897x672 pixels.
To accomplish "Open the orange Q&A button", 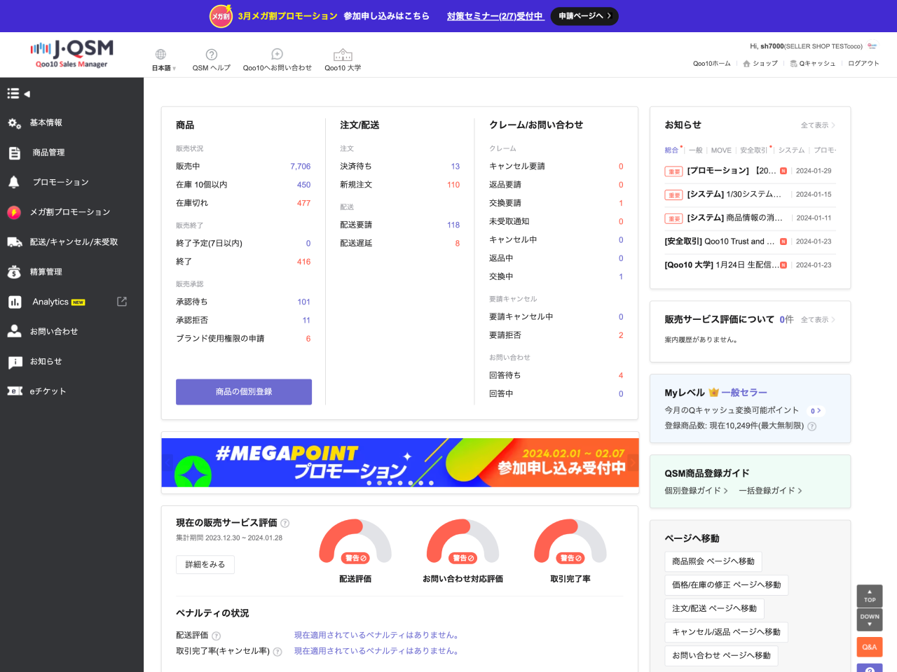I will [870, 647].
